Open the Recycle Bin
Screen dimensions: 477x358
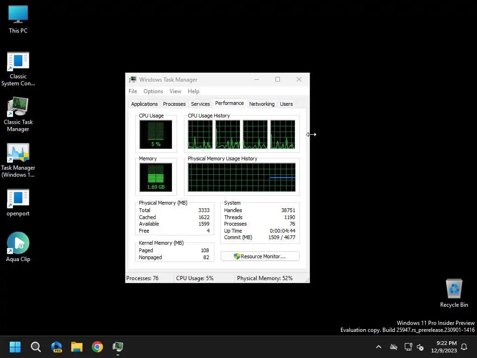point(454,293)
